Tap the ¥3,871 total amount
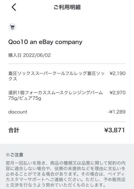134x189 pixels. point(114,130)
